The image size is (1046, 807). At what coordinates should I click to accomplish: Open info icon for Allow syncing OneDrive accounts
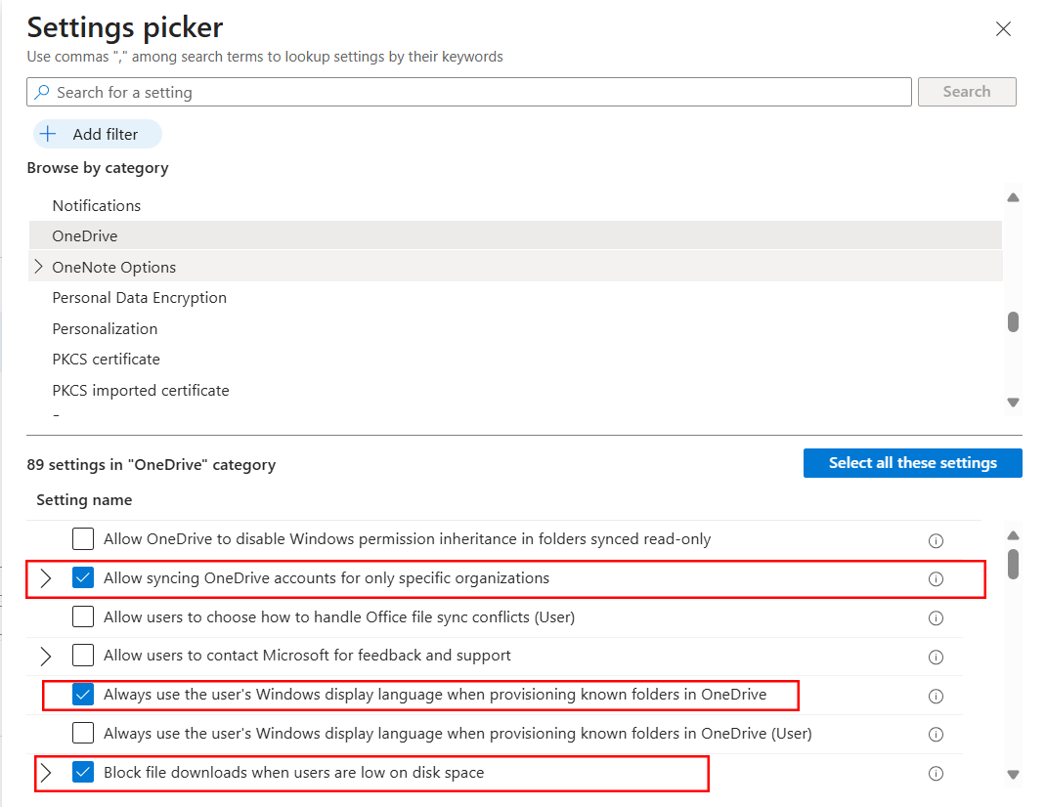pos(936,579)
